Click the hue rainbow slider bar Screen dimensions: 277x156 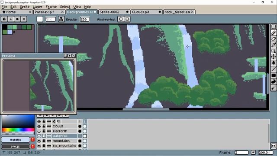(18, 130)
